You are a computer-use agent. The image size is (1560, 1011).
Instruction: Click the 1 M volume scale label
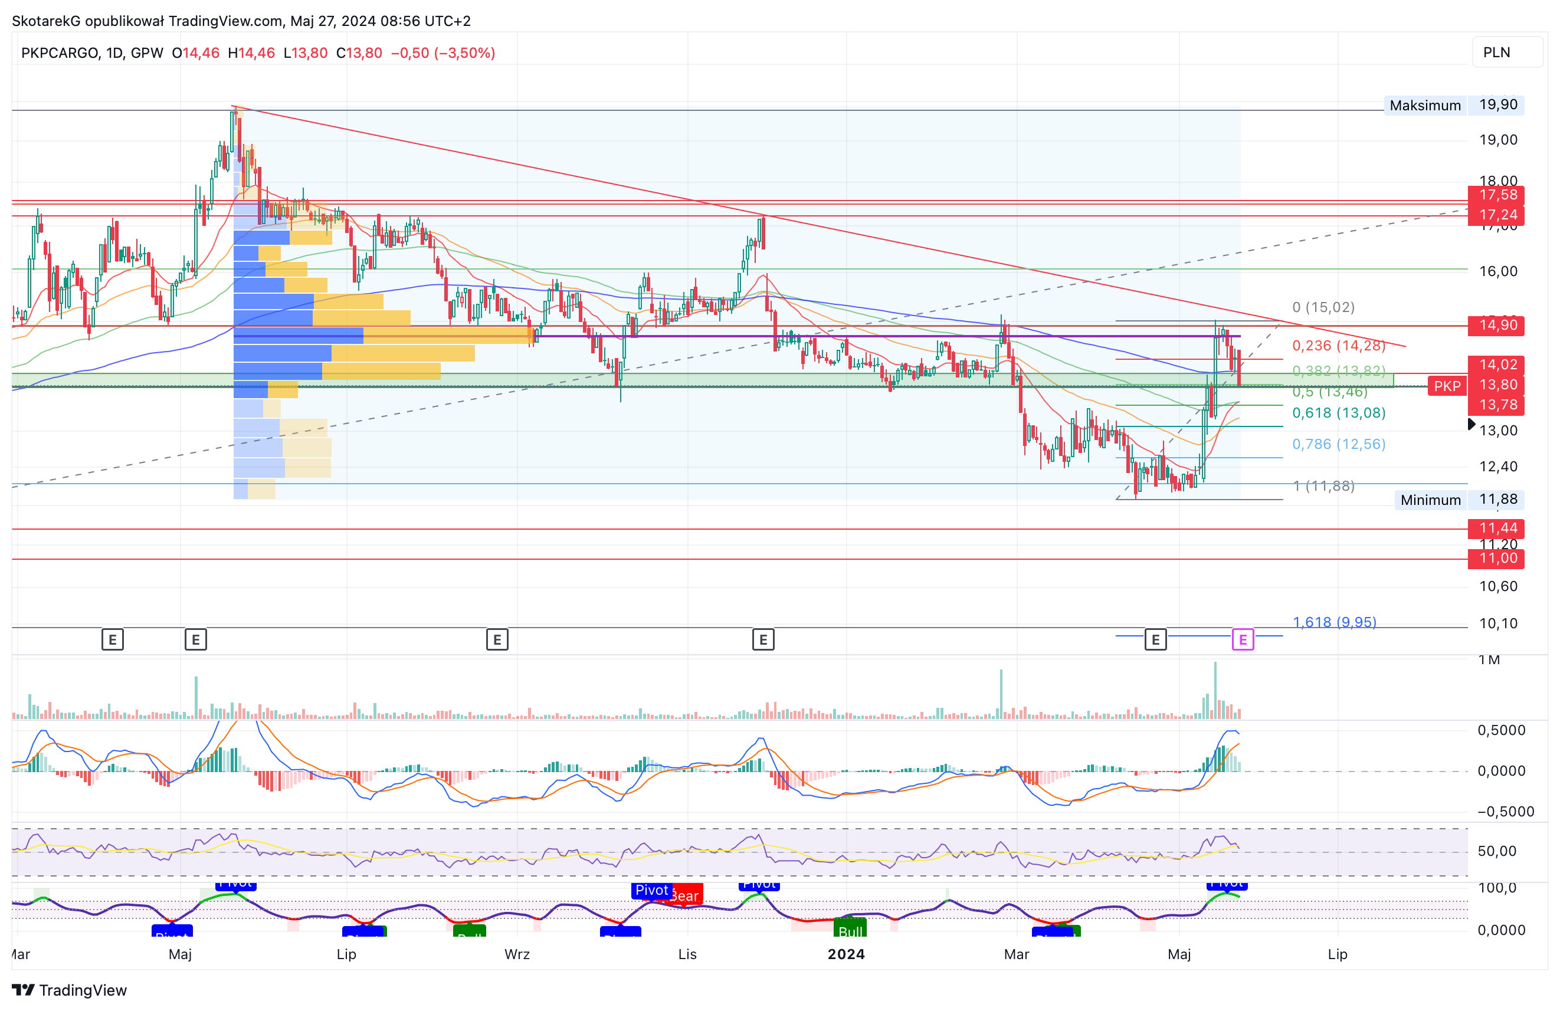[x=1489, y=660]
